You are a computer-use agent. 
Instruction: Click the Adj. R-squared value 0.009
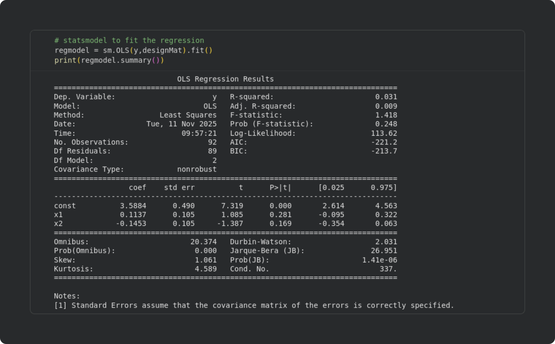point(386,106)
